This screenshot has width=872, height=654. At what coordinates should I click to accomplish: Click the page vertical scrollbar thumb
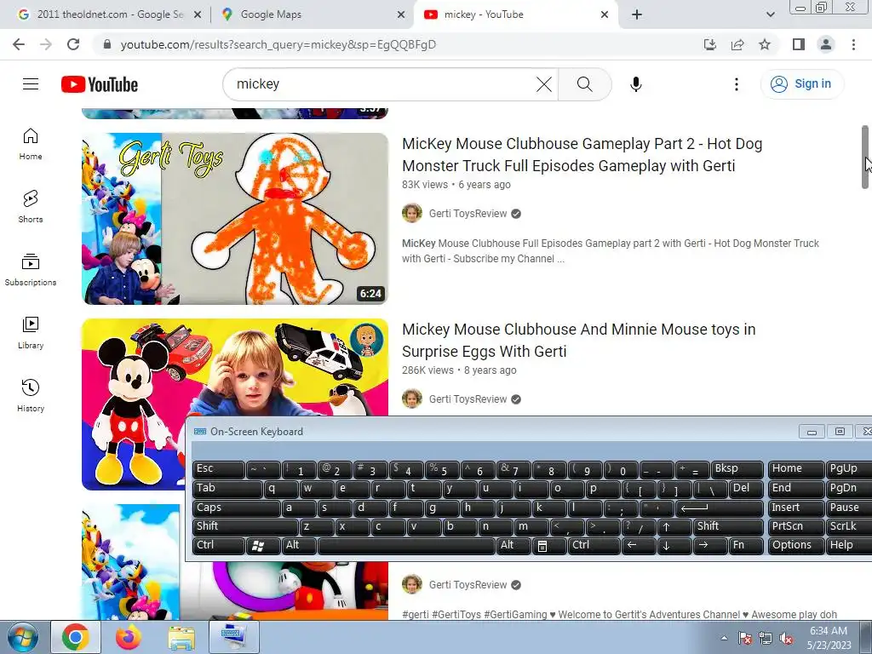pyautogui.click(x=865, y=157)
